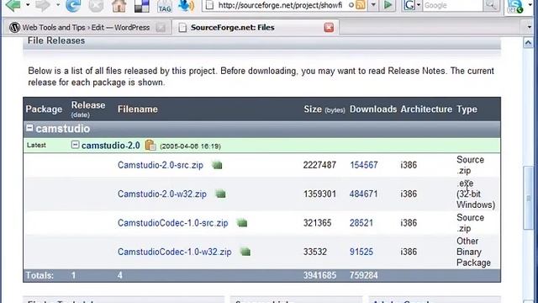
Task: Click the size value 321365
Action: pos(317,223)
